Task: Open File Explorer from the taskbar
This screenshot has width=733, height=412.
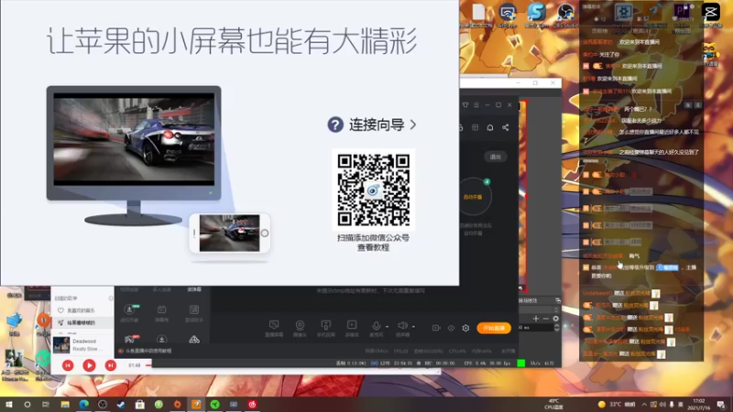Action: click(x=65, y=404)
